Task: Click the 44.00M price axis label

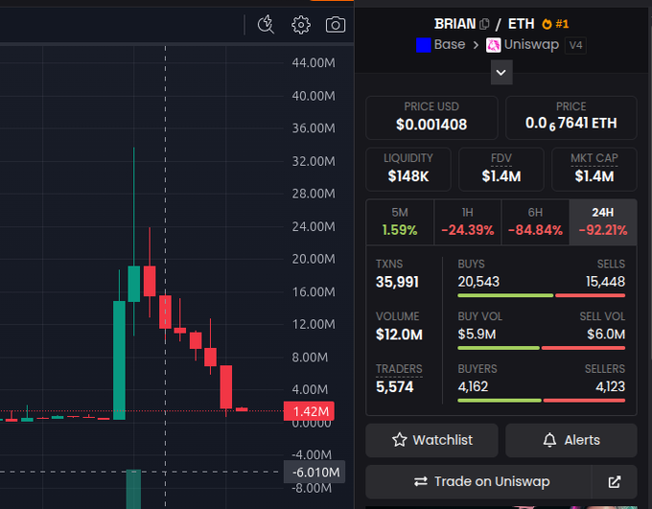Action: pos(314,63)
